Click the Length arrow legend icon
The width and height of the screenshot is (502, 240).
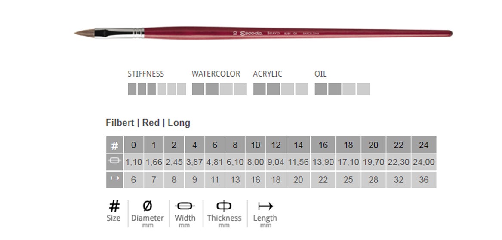265,206
